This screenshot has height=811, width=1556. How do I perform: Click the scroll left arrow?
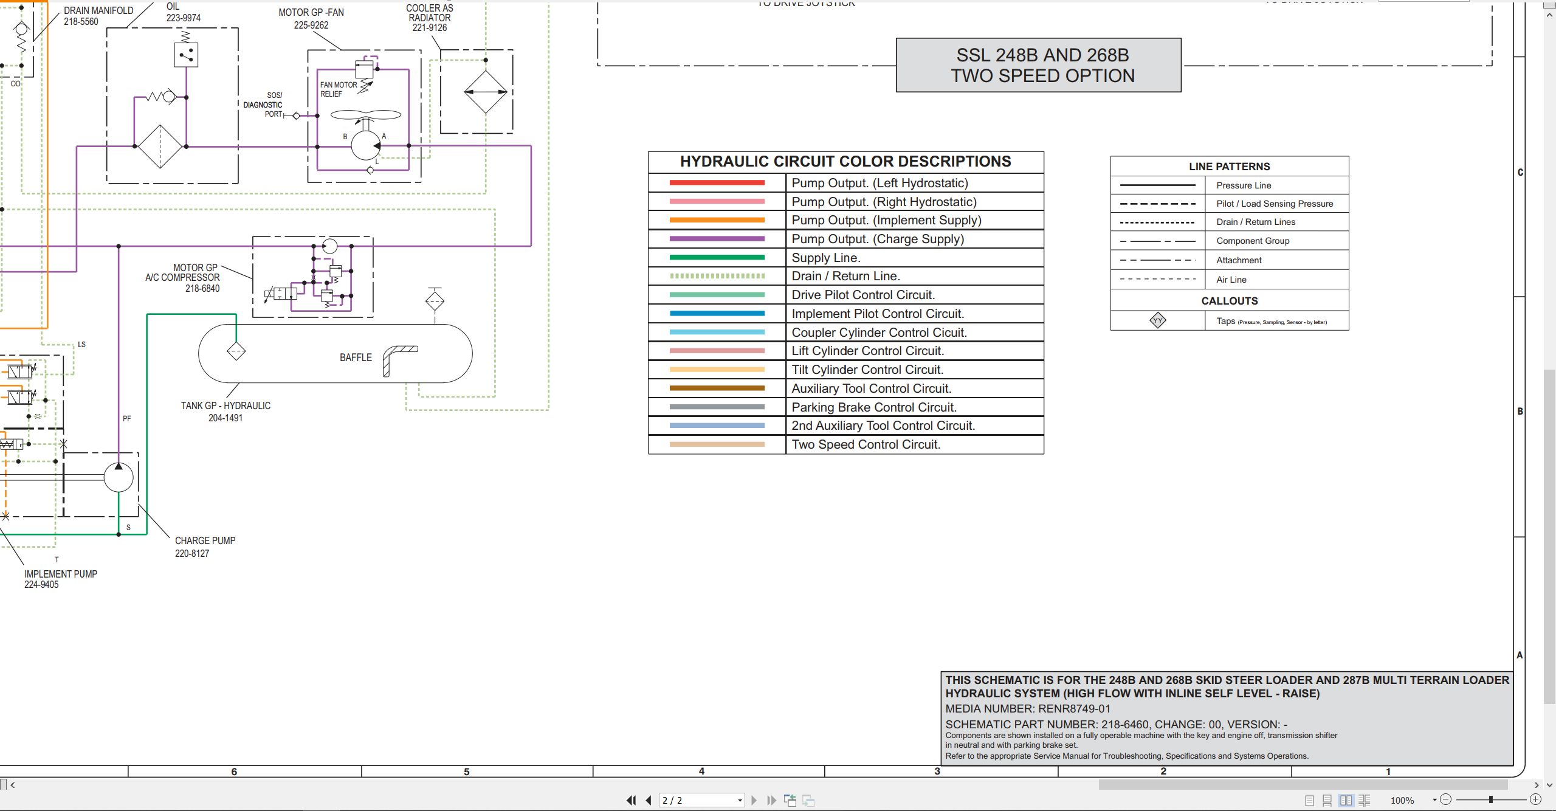coord(13,785)
